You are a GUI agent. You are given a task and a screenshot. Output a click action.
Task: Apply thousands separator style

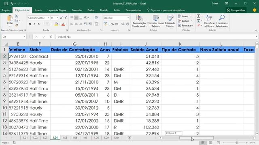tap(117, 24)
